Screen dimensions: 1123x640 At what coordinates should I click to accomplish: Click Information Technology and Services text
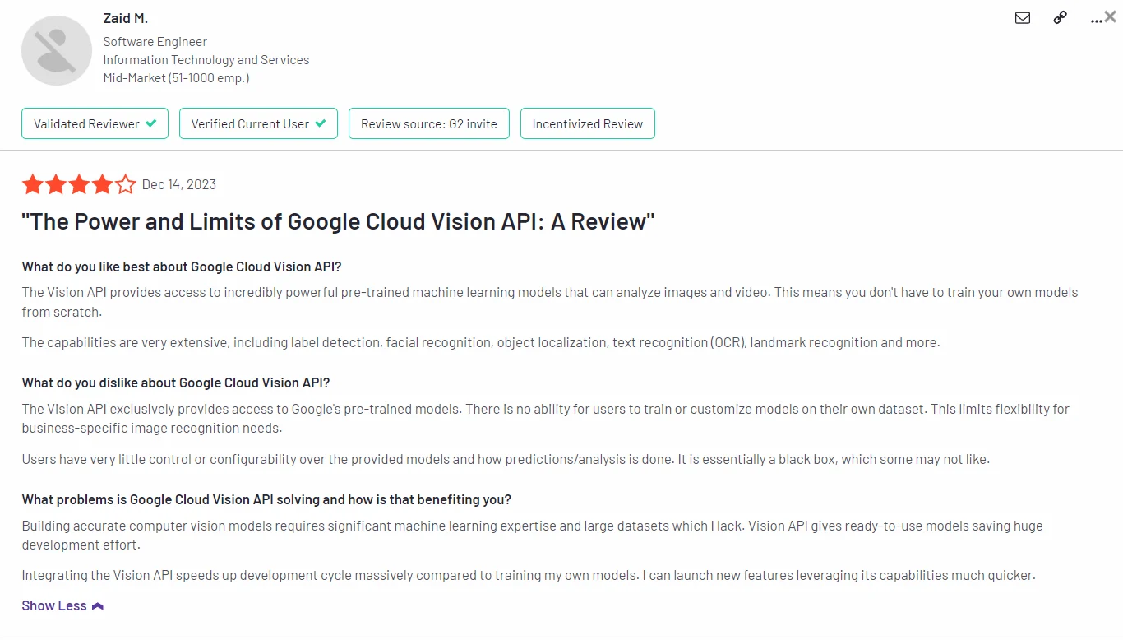click(206, 59)
